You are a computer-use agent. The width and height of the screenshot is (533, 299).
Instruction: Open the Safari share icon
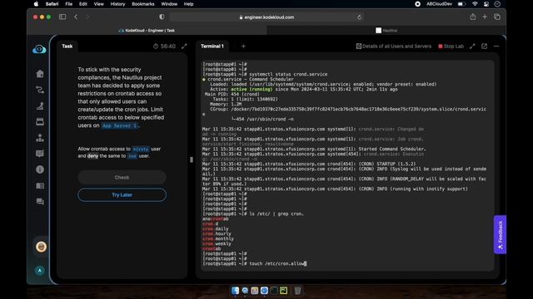click(x=473, y=17)
